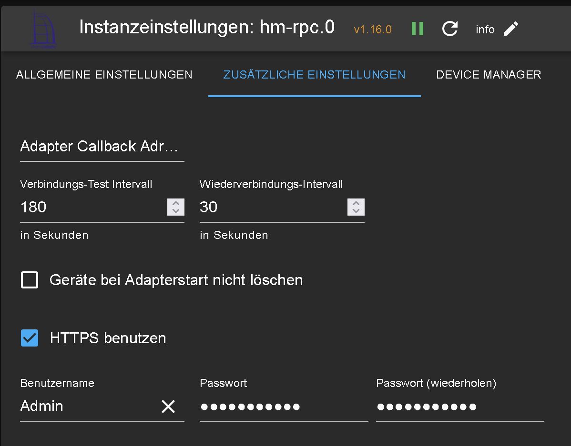Select Zusätzliche Einstellungen tab
Image resolution: width=571 pixels, height=446 pixels.
pos(315,75)
